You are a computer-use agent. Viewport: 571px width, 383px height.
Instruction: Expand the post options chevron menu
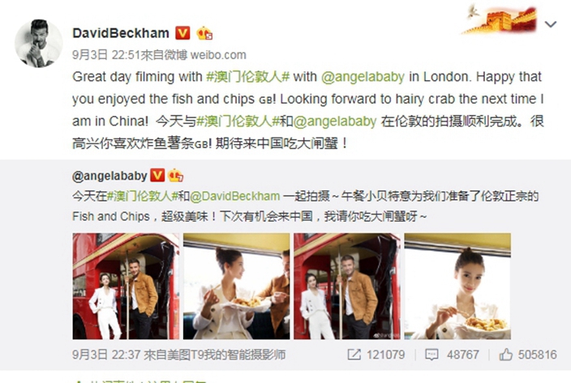tap(550, 24)
